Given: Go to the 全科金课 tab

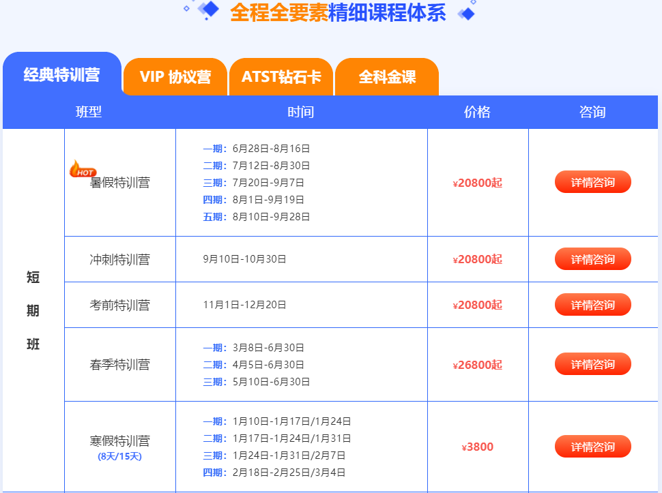Looking at the screenshot, I should pyautogui.click(x=387, y=77).
